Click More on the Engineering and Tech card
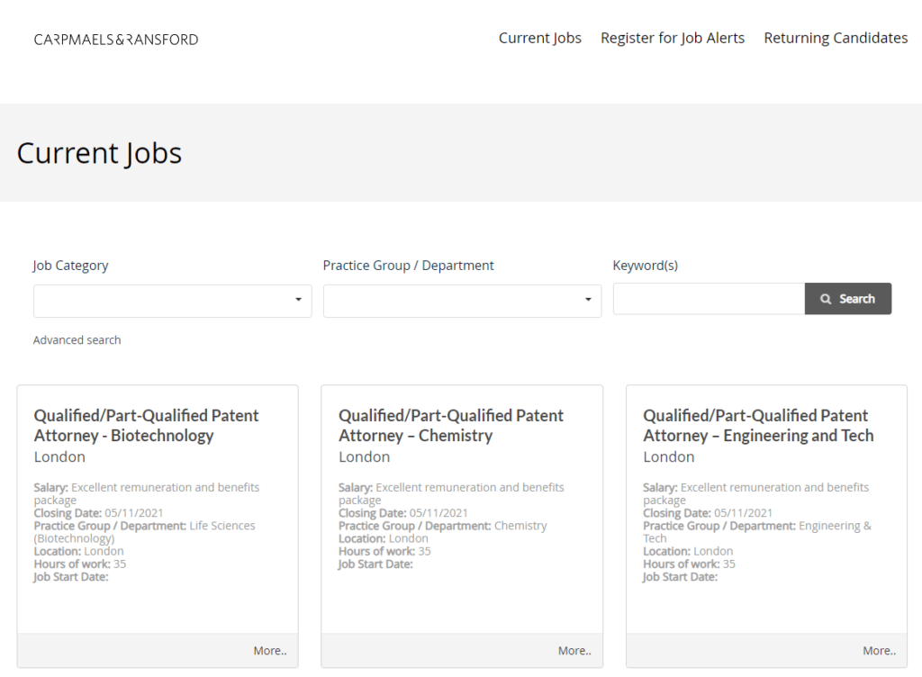Screen dimensions: 922x677 click(x=878, y=650)
